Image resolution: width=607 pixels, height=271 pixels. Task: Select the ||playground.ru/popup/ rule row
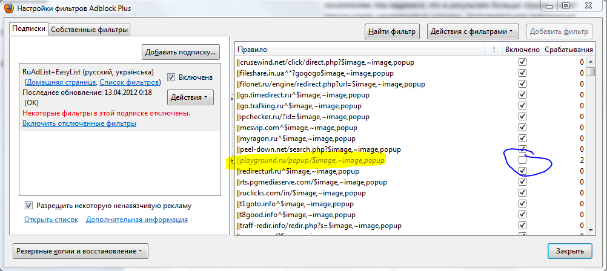[410, 160]
